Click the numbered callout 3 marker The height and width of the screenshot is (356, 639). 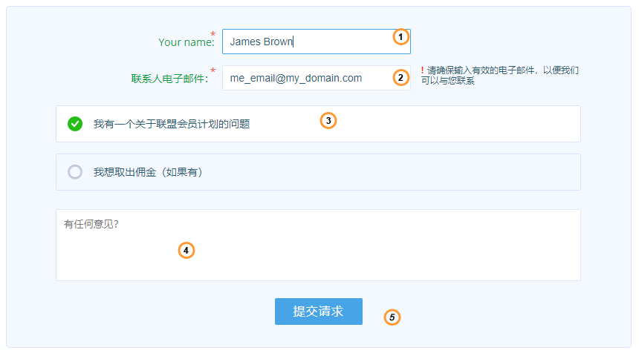point(328,120)
